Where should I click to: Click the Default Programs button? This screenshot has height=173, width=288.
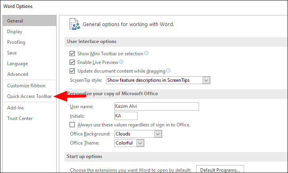coord(220,170)
